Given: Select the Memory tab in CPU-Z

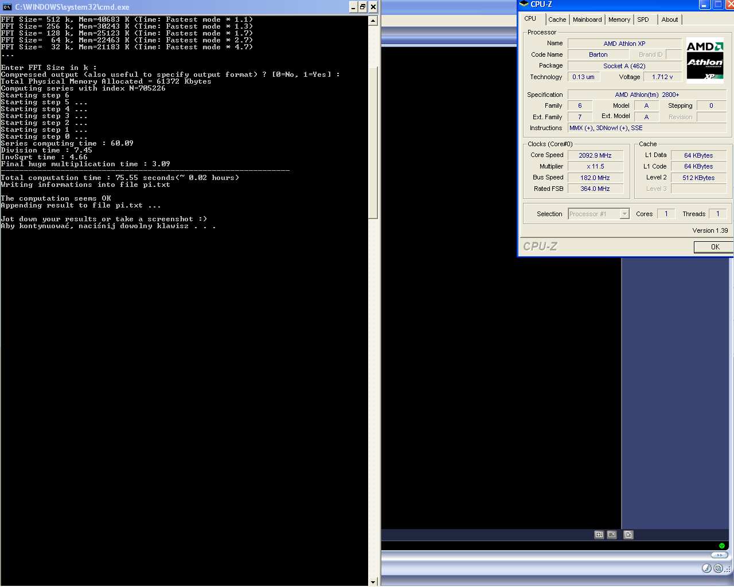Looking at the screenshot, I should pyautogui.click(x=619, y=19).
